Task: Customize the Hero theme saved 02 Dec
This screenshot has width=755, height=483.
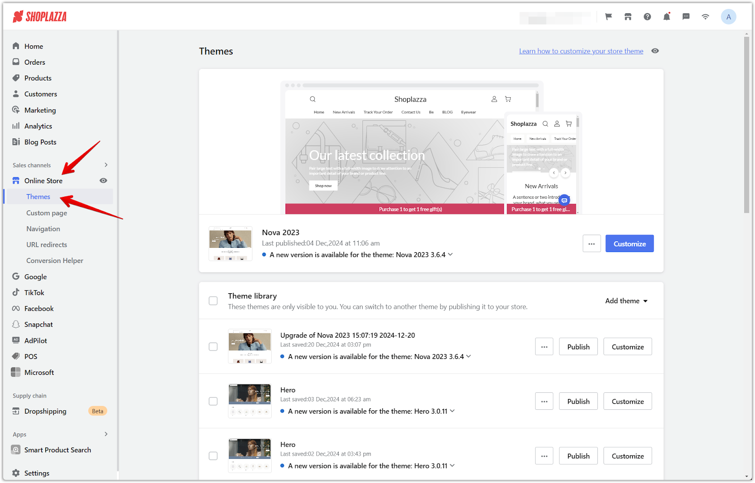Action: [x=628, y=456]
